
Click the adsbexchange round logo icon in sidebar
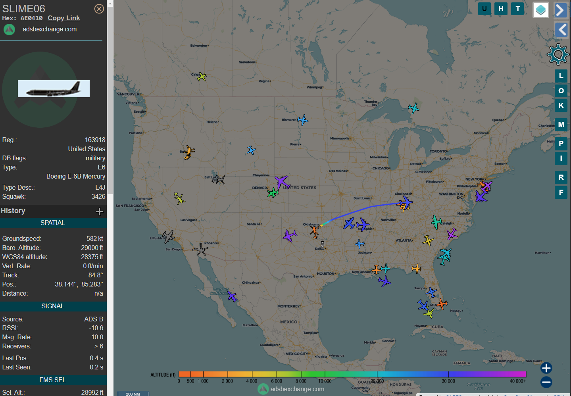[9, 29]
